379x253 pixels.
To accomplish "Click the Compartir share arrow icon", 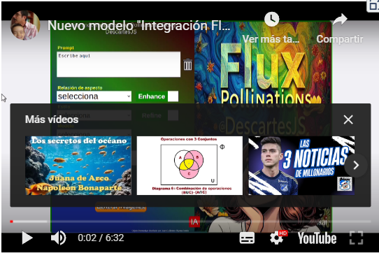I will (340, 20).
